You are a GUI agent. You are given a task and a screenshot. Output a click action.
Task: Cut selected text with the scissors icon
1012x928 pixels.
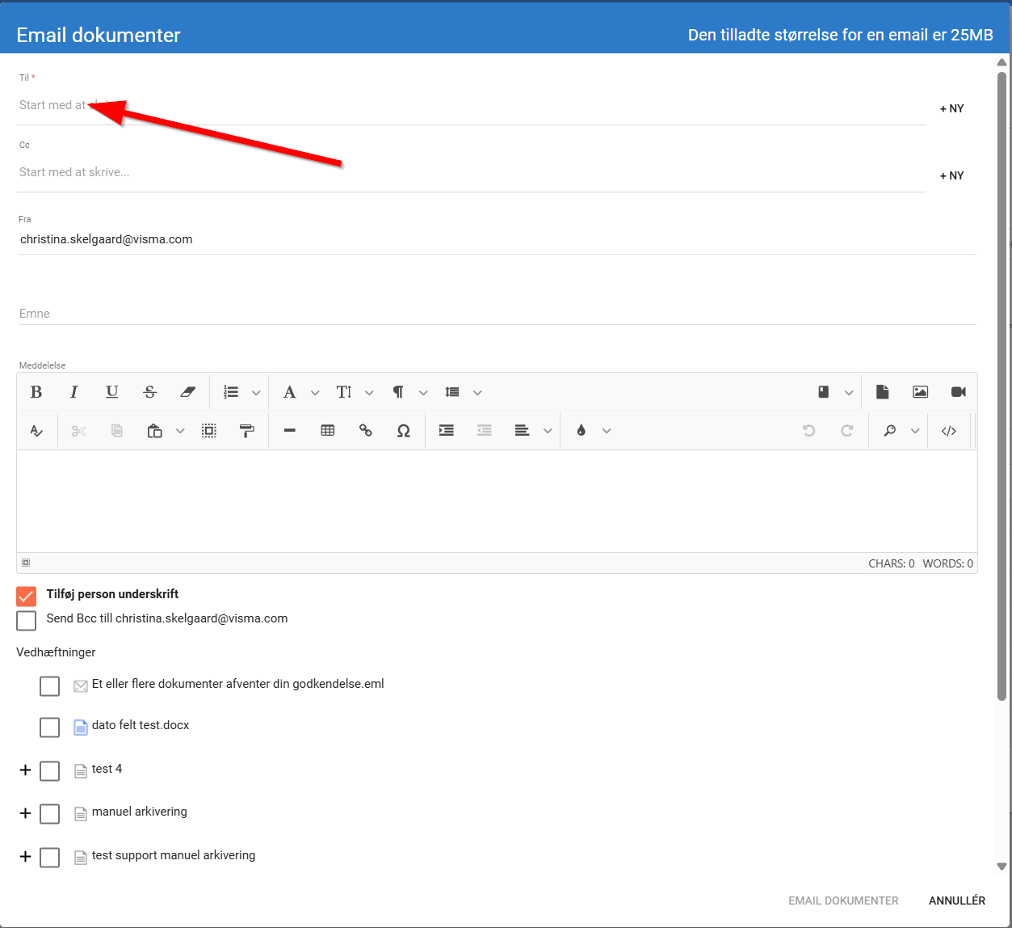click(x=79, y=431)
